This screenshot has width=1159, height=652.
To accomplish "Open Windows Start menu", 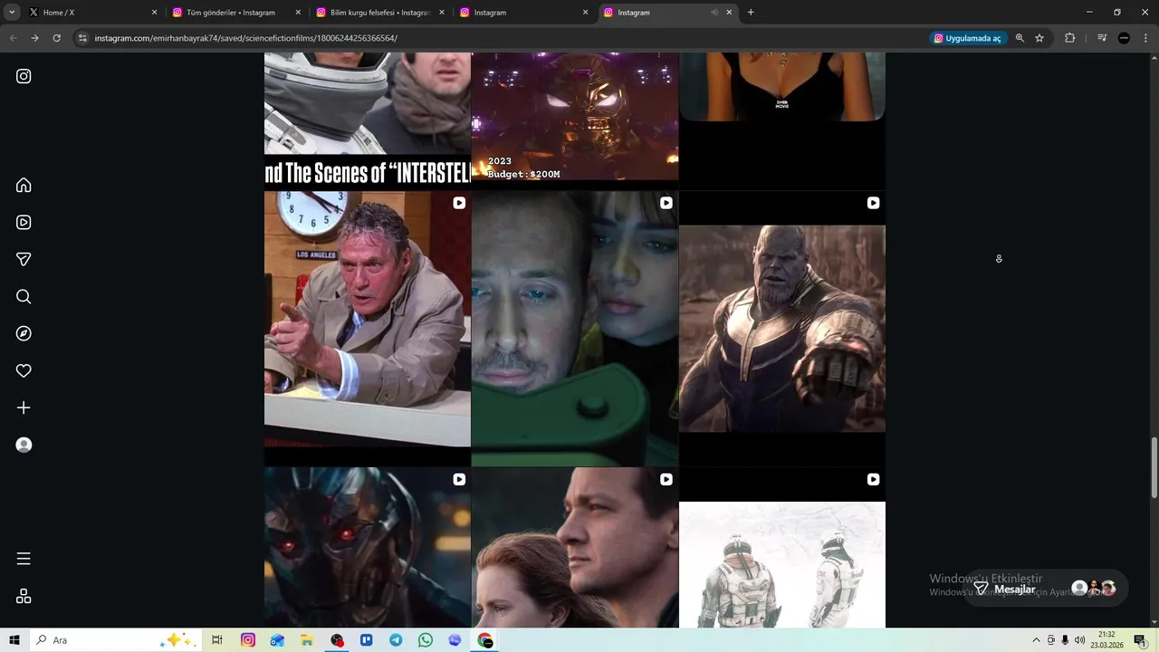I will coord(14,640).
